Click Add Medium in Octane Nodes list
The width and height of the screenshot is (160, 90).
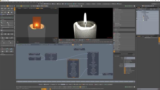tap(124, 39)
